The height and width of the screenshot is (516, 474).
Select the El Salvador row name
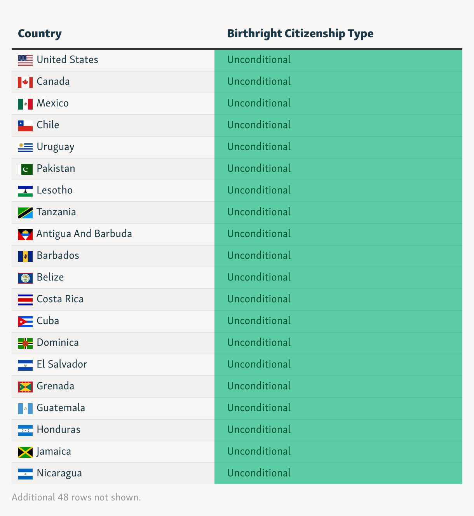pyautogui.click(x=62, y=364)
